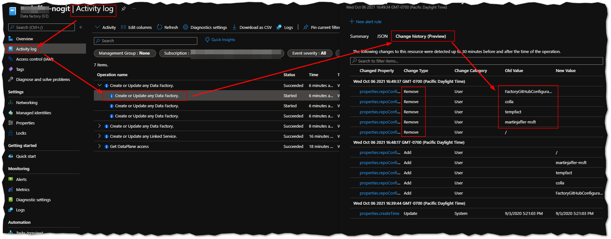This screenshot has width=611, height=239.
Task: Open the Locks page
Action: [21, 133]
